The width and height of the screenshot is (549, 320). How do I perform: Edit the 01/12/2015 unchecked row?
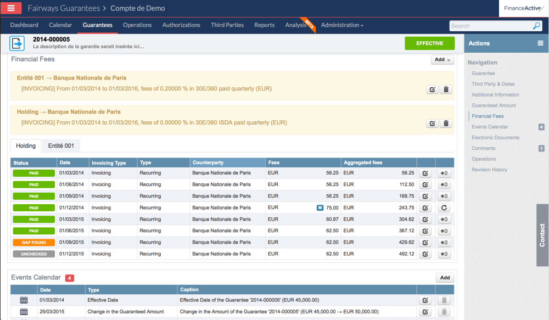(425, 254)
